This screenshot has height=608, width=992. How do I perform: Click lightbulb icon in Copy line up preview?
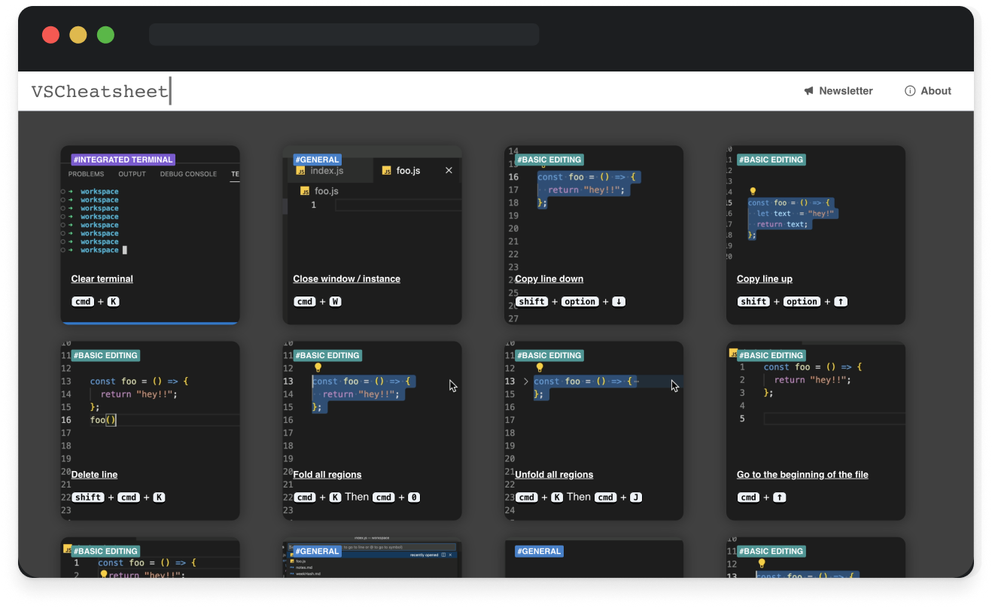coord(753,191)
